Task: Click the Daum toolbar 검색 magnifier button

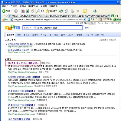Action: [91, 19]
